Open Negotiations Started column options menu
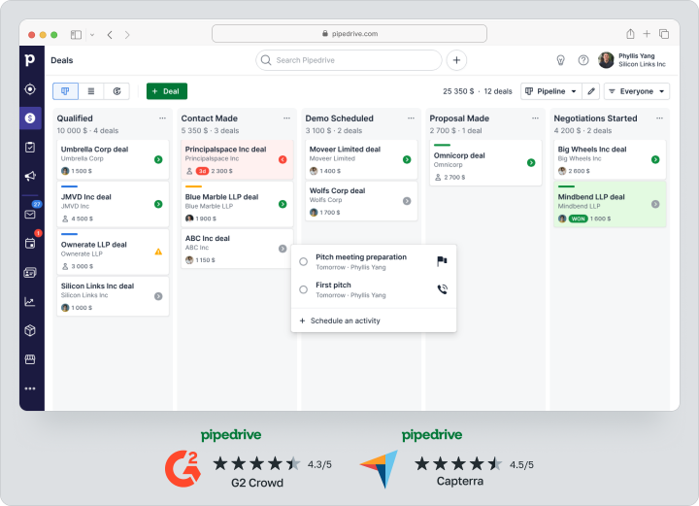Viewport: 699px width, 506px height. [660, 118]
